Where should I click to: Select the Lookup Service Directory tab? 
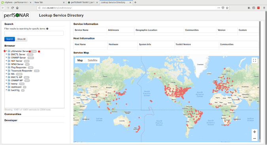[x=116, y=2]
